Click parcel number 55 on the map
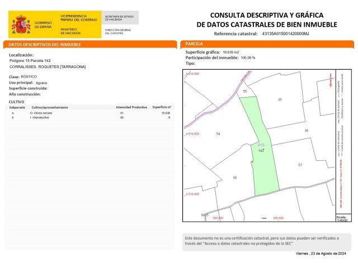Screen dimensions: 358x268 click(245, 91)
